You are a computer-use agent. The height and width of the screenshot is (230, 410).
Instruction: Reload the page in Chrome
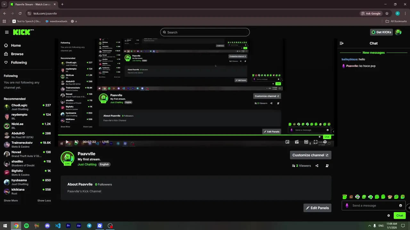[x=20, y=13]
